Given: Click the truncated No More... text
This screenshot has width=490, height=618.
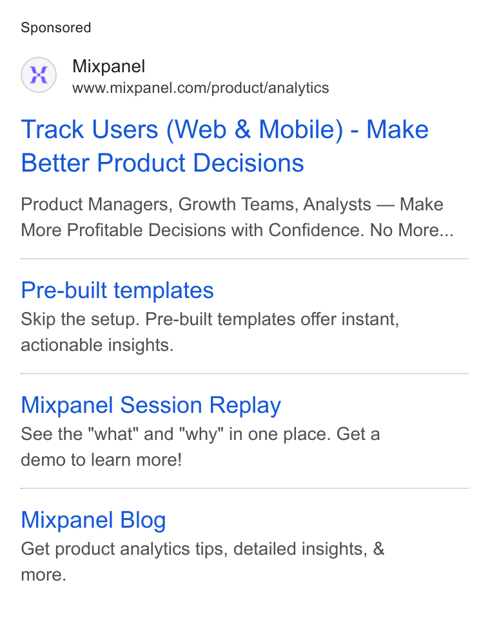Looking at the screenshot, I should pyautogui.click(x=411, y=230).
